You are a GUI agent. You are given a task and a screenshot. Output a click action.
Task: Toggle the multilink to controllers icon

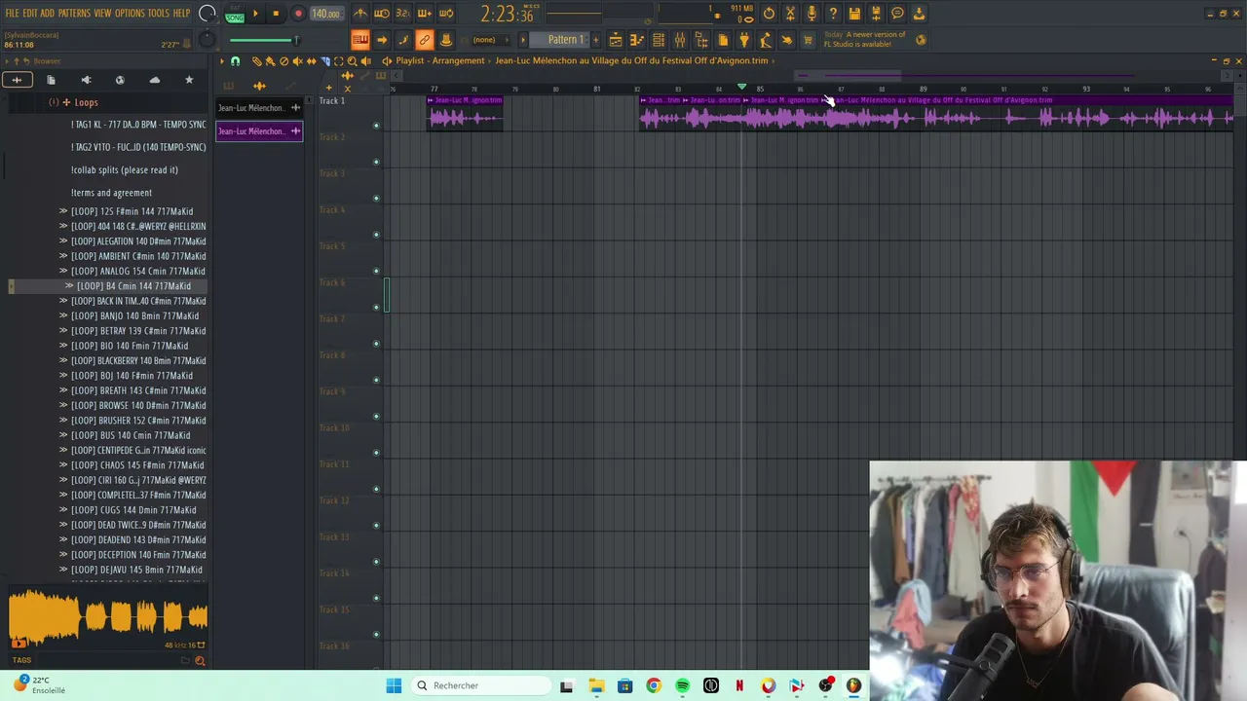point(425,40)
